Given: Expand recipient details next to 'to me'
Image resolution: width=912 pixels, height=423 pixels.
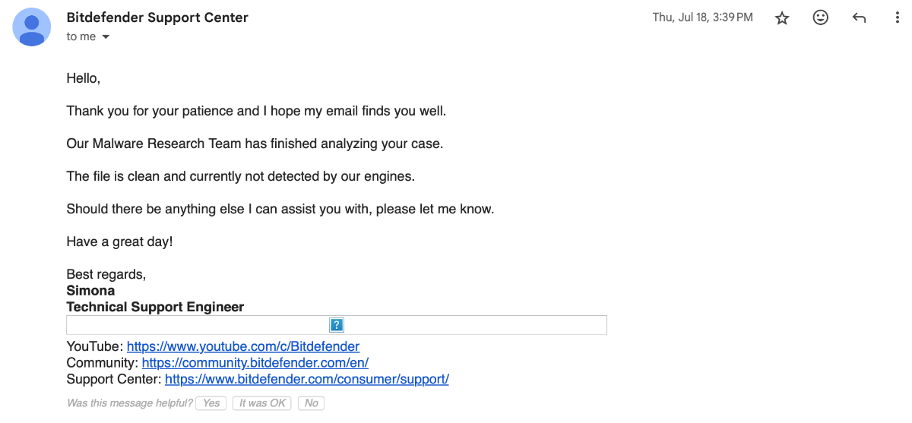Looking at the screenshot, I should 106,37.
